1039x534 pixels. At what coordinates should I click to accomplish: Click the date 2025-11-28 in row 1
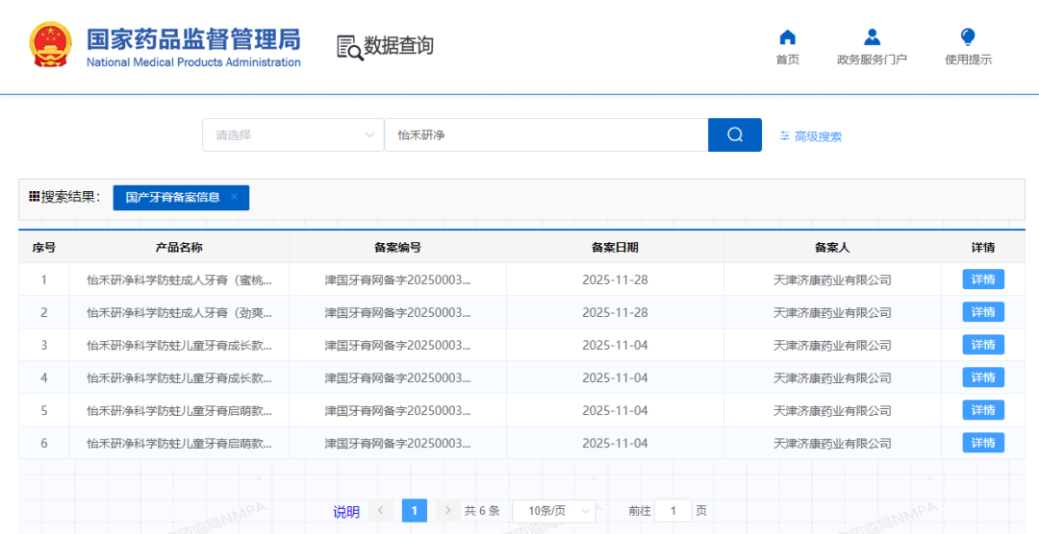click(x=615, y=279)
